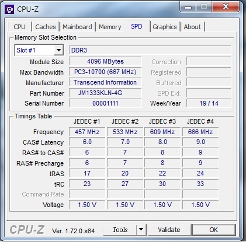Viewport: 246px width, 242px height.
Task: Click tRAS value 24 under JEDEC #4
Action: (200, 173)
